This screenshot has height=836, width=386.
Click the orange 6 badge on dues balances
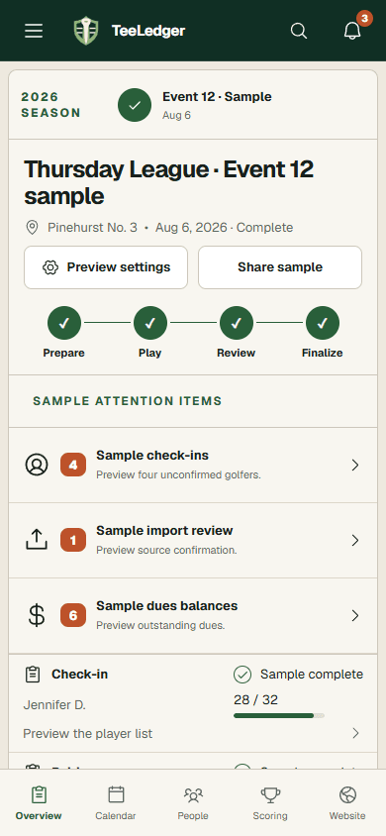(73, 615)
